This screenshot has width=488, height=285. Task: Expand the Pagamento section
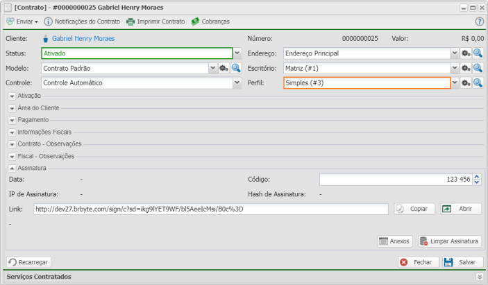tap(12, 120)
